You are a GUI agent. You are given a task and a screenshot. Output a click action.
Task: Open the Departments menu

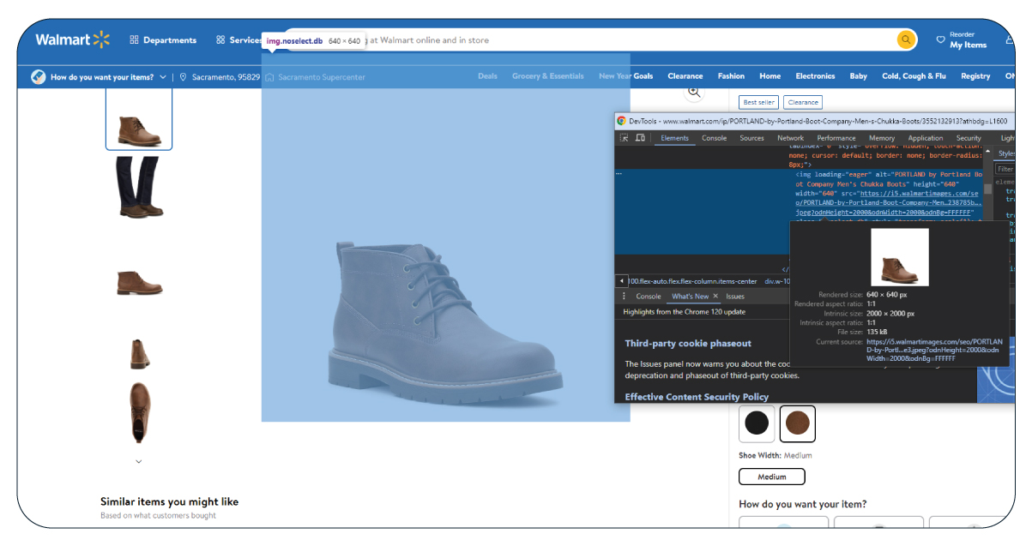pos(163,39)
